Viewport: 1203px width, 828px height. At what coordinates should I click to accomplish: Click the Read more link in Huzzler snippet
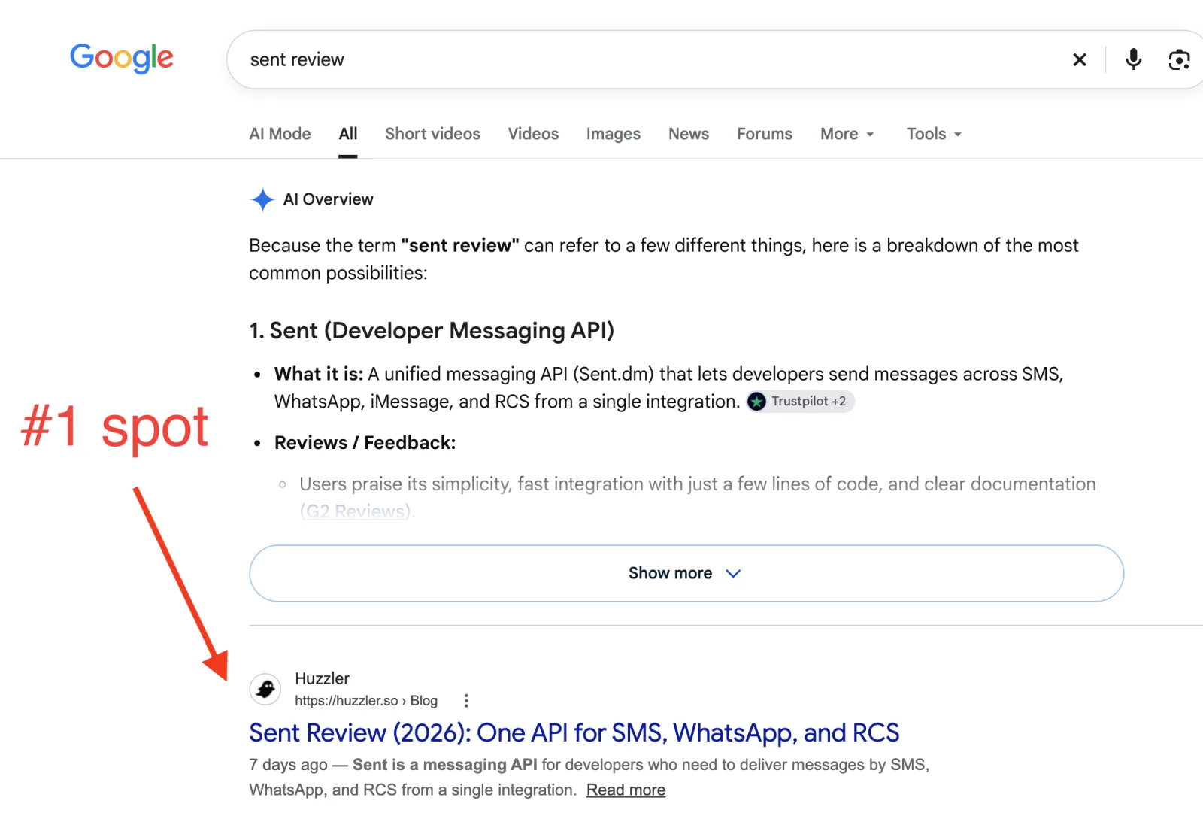(x=626, y=790)
